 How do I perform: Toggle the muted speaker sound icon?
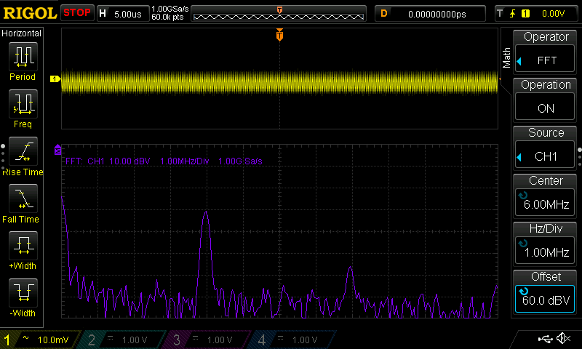pyautogui.click(x=562, y=339)
